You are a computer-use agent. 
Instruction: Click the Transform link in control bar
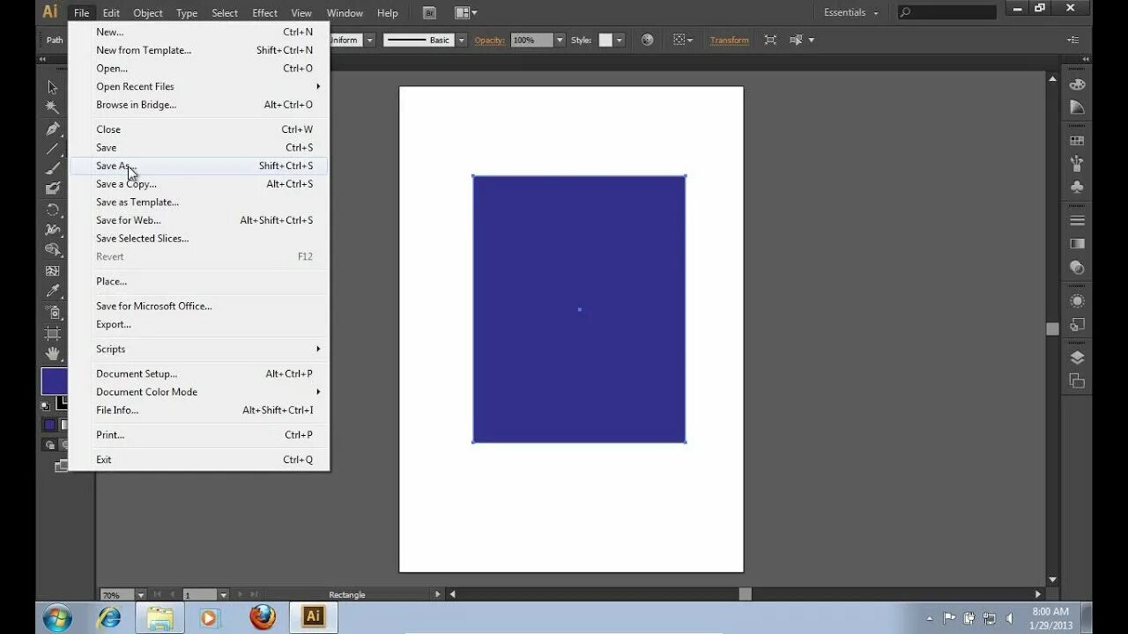tap(729, 40)
